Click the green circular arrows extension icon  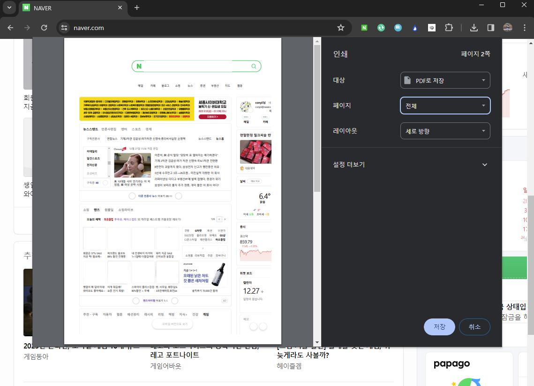[381, 28]
